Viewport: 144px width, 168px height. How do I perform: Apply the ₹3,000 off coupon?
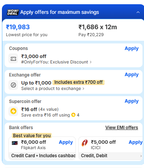132,48
